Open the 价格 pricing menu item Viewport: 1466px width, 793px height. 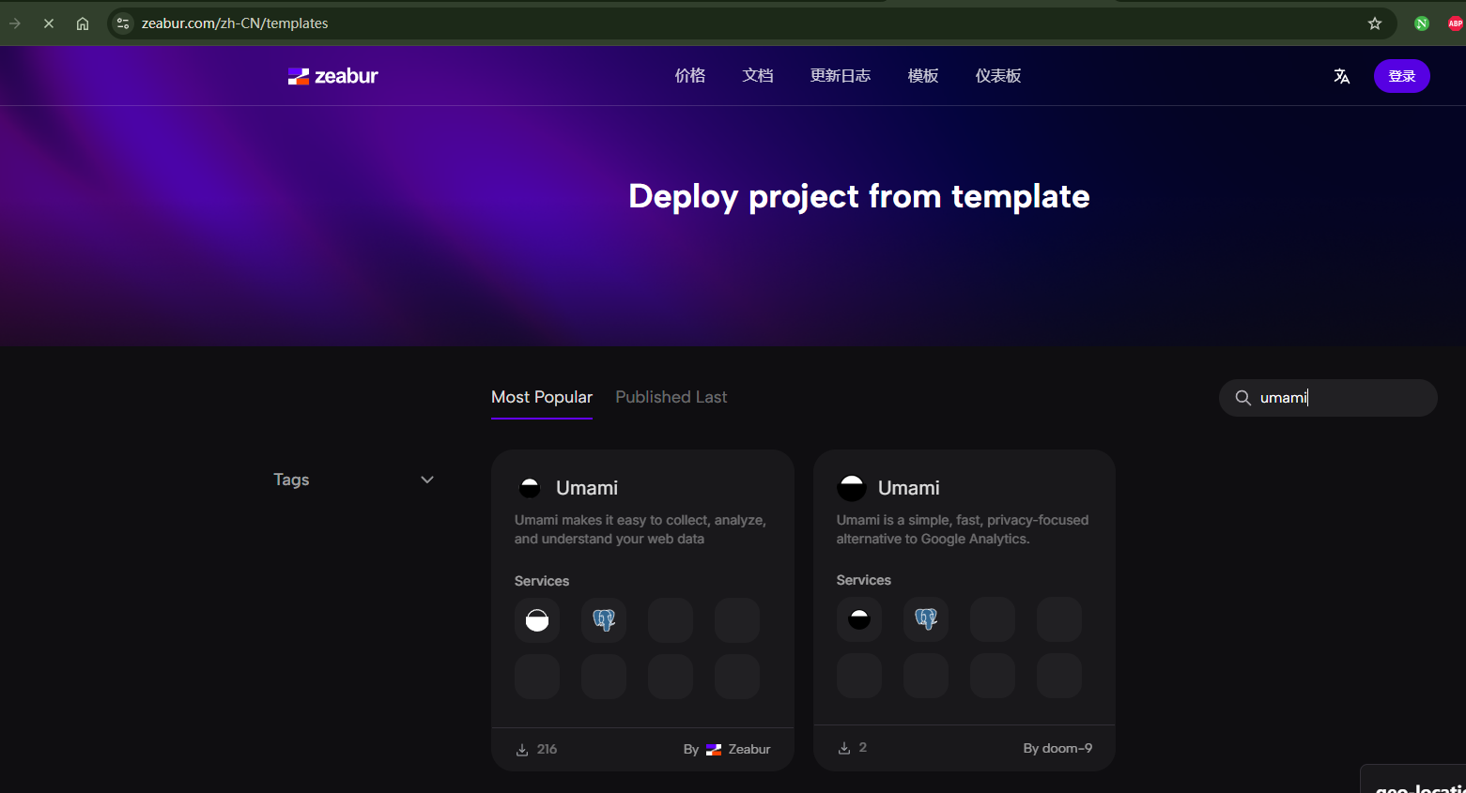[x=690, y=76]
